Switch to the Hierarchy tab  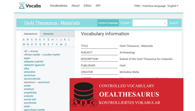pyautogui.click(x=48, y=34)
